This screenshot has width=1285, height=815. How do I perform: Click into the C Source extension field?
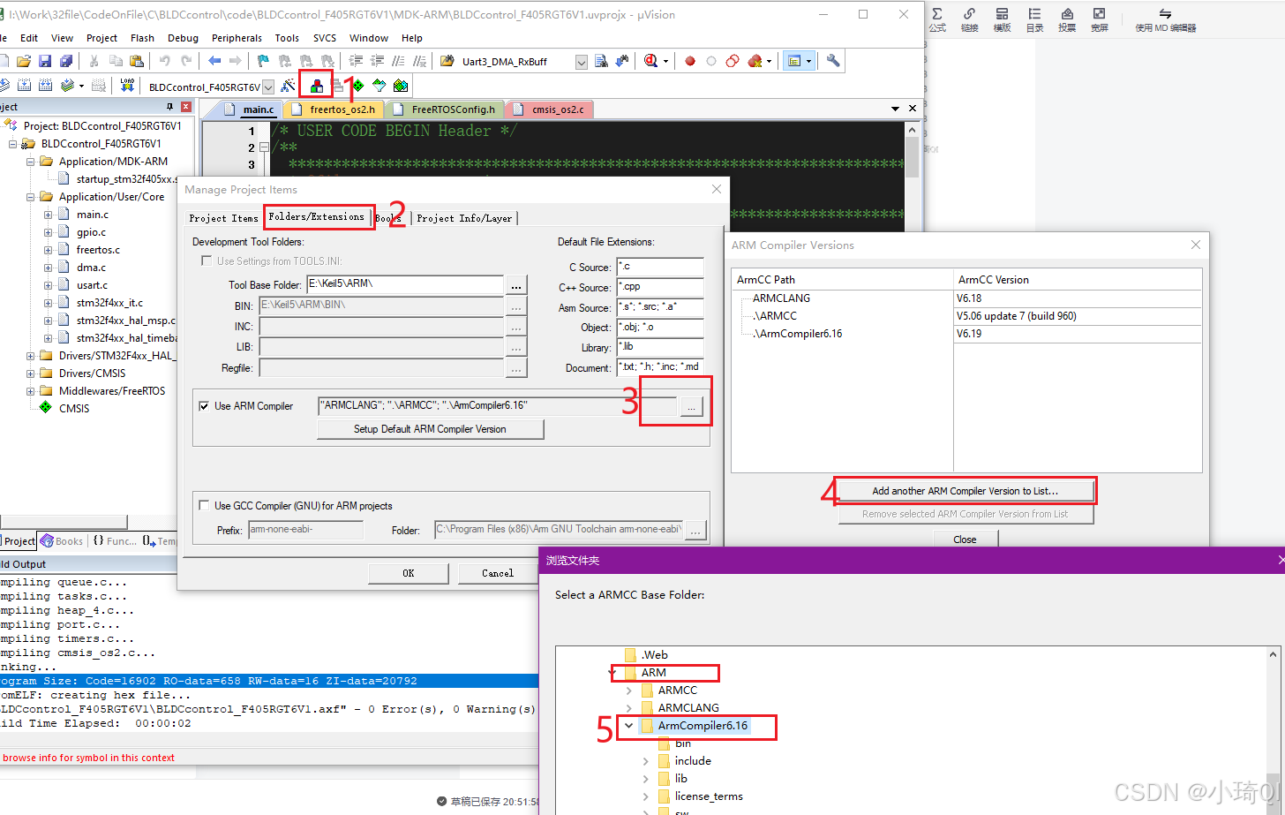coord(659,267)
